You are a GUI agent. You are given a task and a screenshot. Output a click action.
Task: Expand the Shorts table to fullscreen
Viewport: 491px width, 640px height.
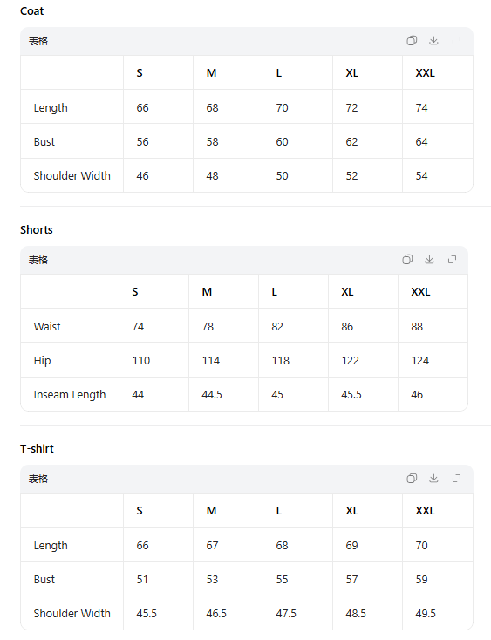tap(452, 260)
